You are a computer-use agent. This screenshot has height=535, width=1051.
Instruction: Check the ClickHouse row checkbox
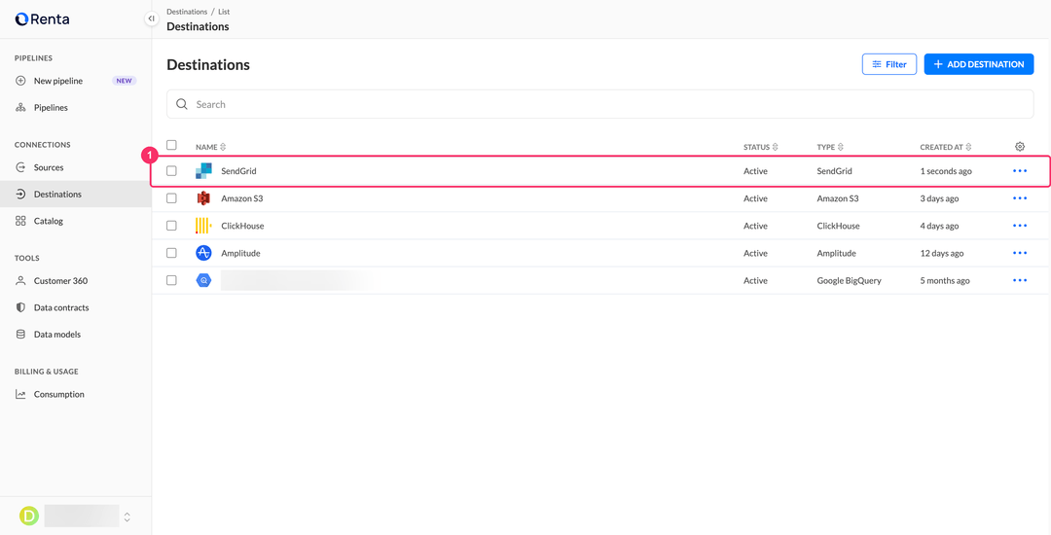point(171,226)
